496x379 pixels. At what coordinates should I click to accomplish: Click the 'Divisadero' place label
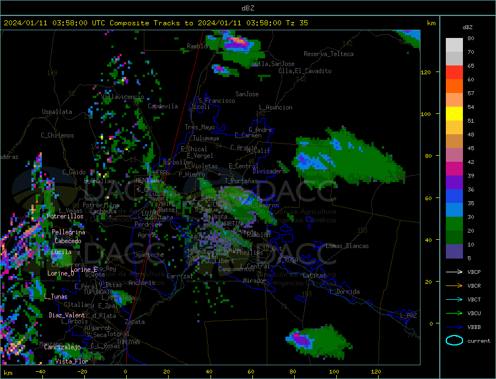269,171
